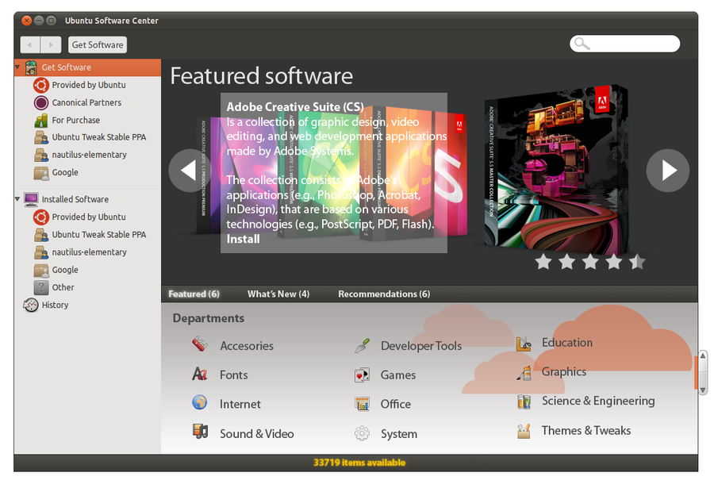Click the toolbar forward arrow button
This screenshot has height=484, width=714.
click(x=51, y=44)
